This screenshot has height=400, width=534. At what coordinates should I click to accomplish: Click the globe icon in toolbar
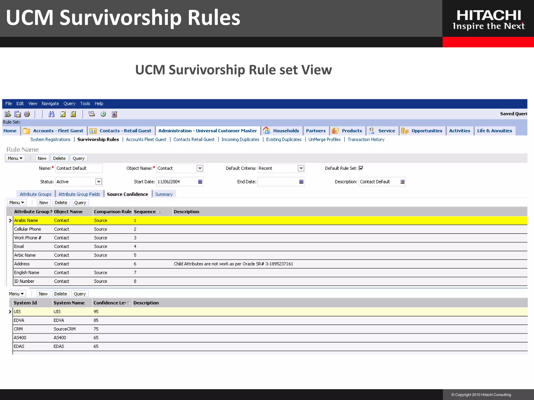pyautogui.click(x=27, y=114)
